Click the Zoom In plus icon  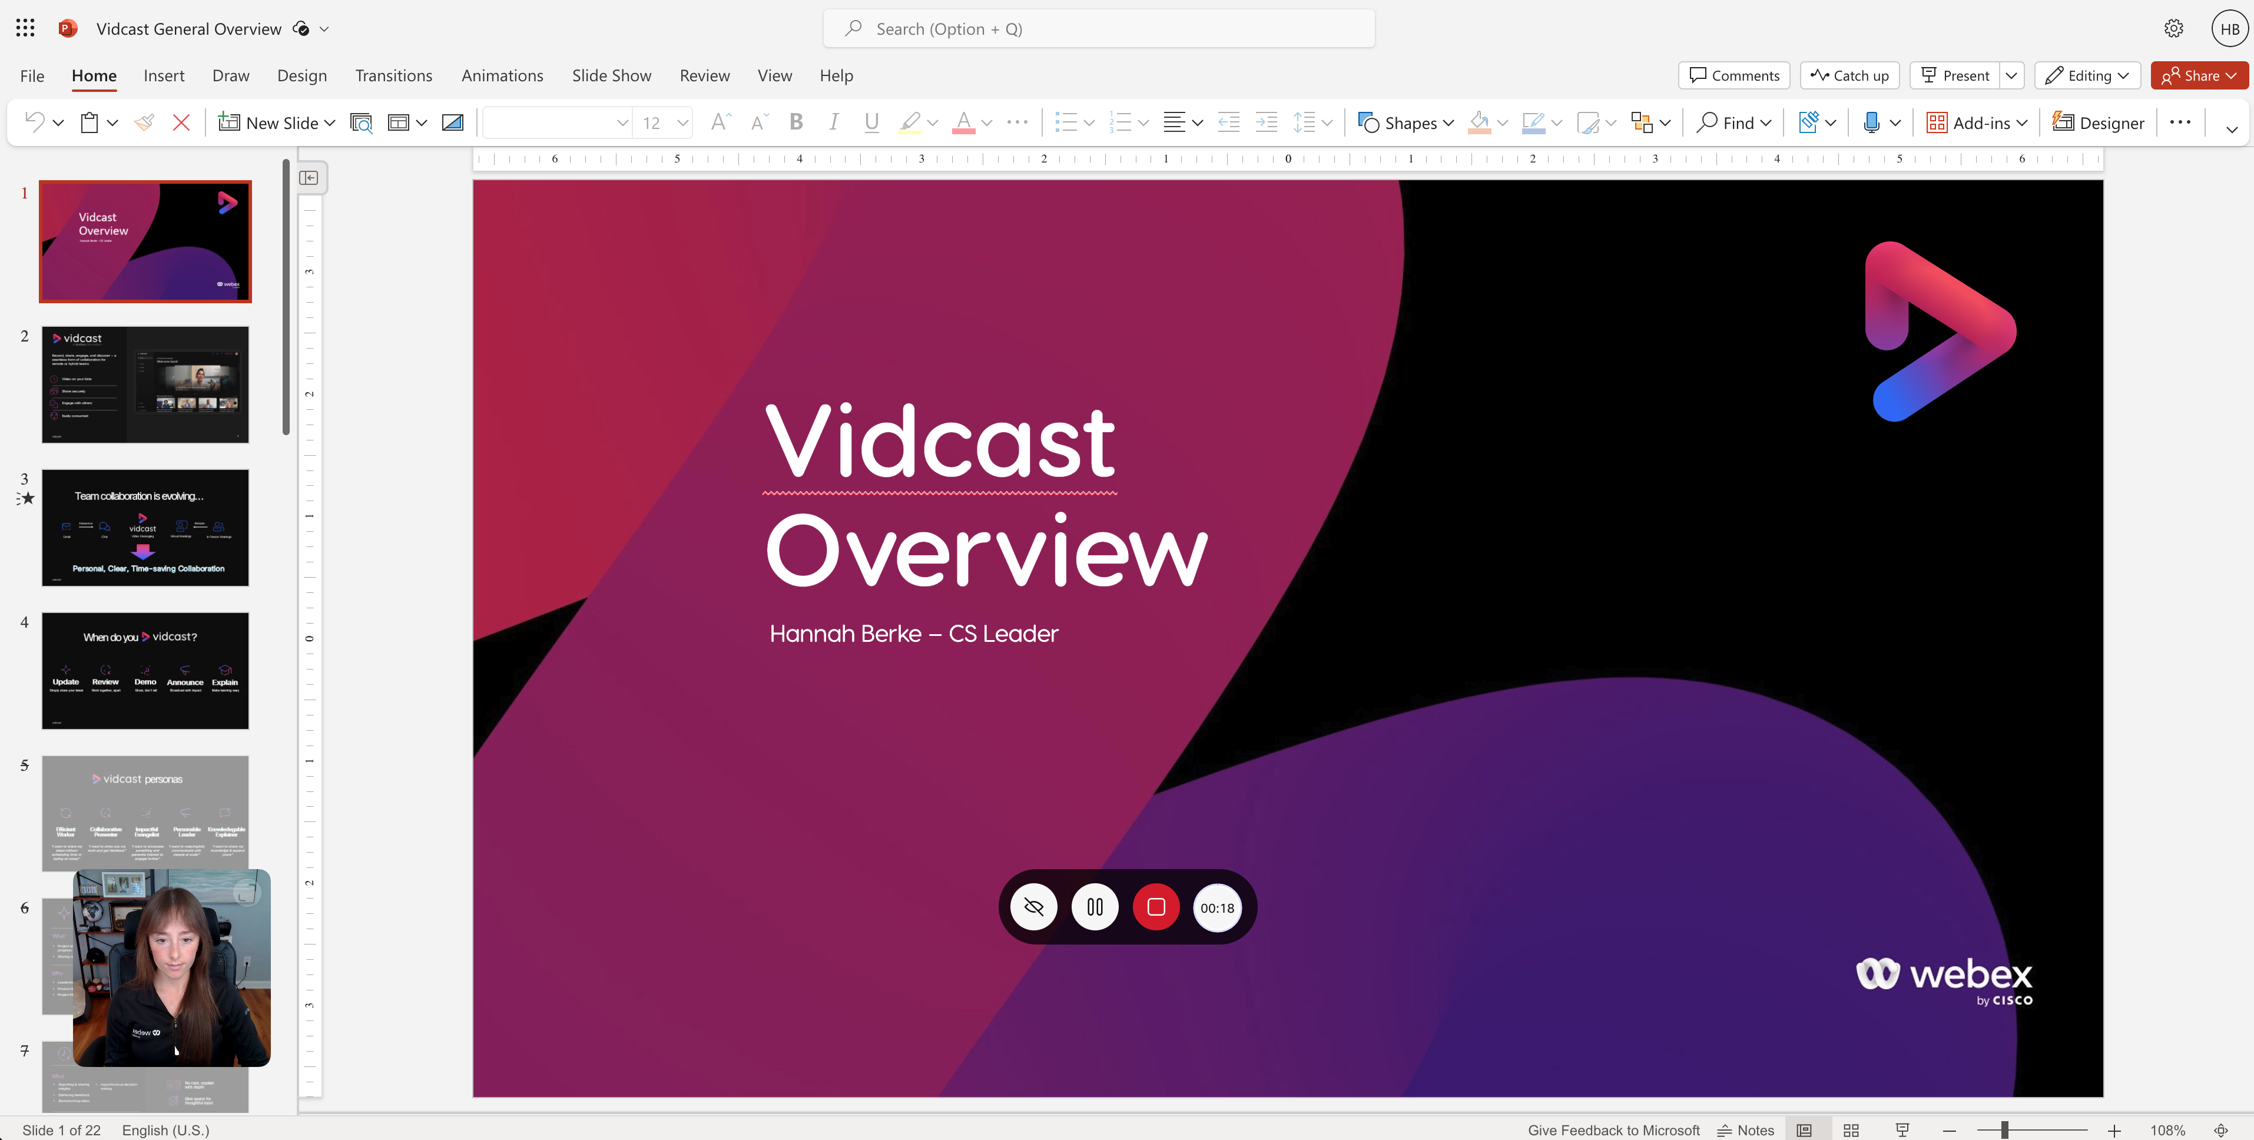[2114, 1131]
